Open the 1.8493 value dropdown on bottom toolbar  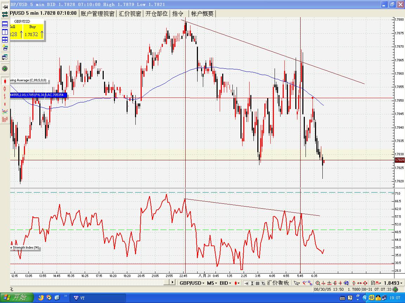point(393,283)
